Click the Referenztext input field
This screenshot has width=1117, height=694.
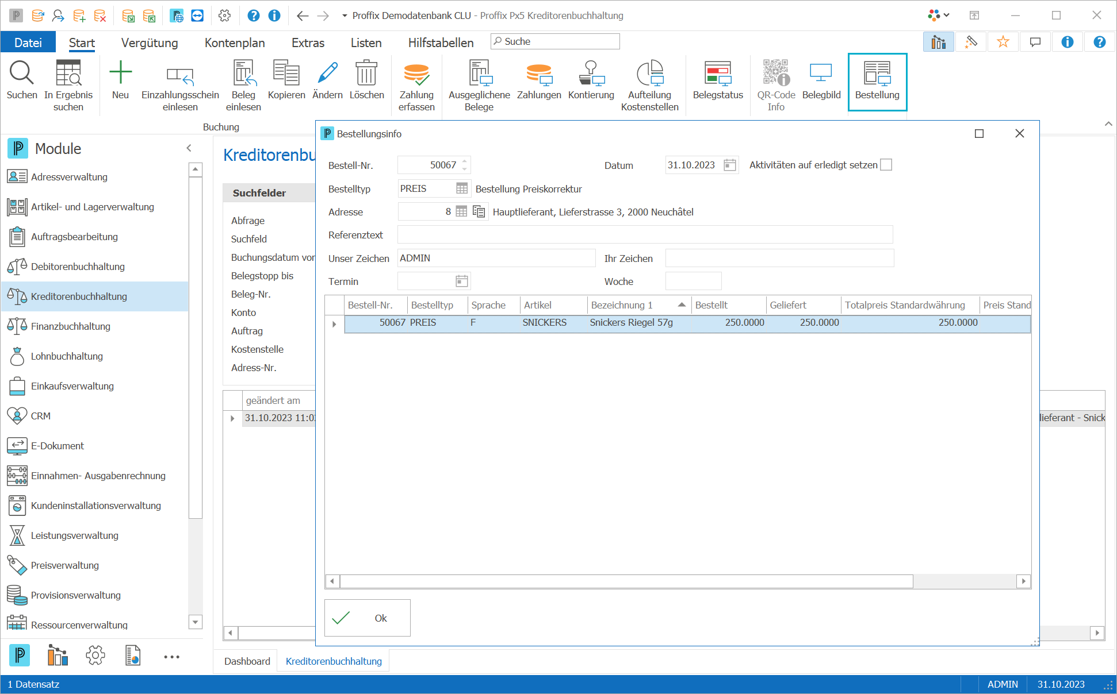tap(645, 234)
